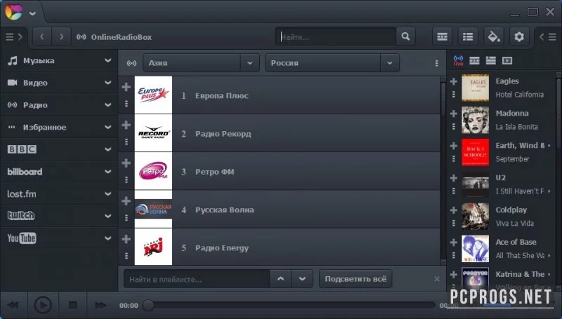562x319 pixels.
Task: Click the radio icon left of Азия
Action: [x=131, y=63]
